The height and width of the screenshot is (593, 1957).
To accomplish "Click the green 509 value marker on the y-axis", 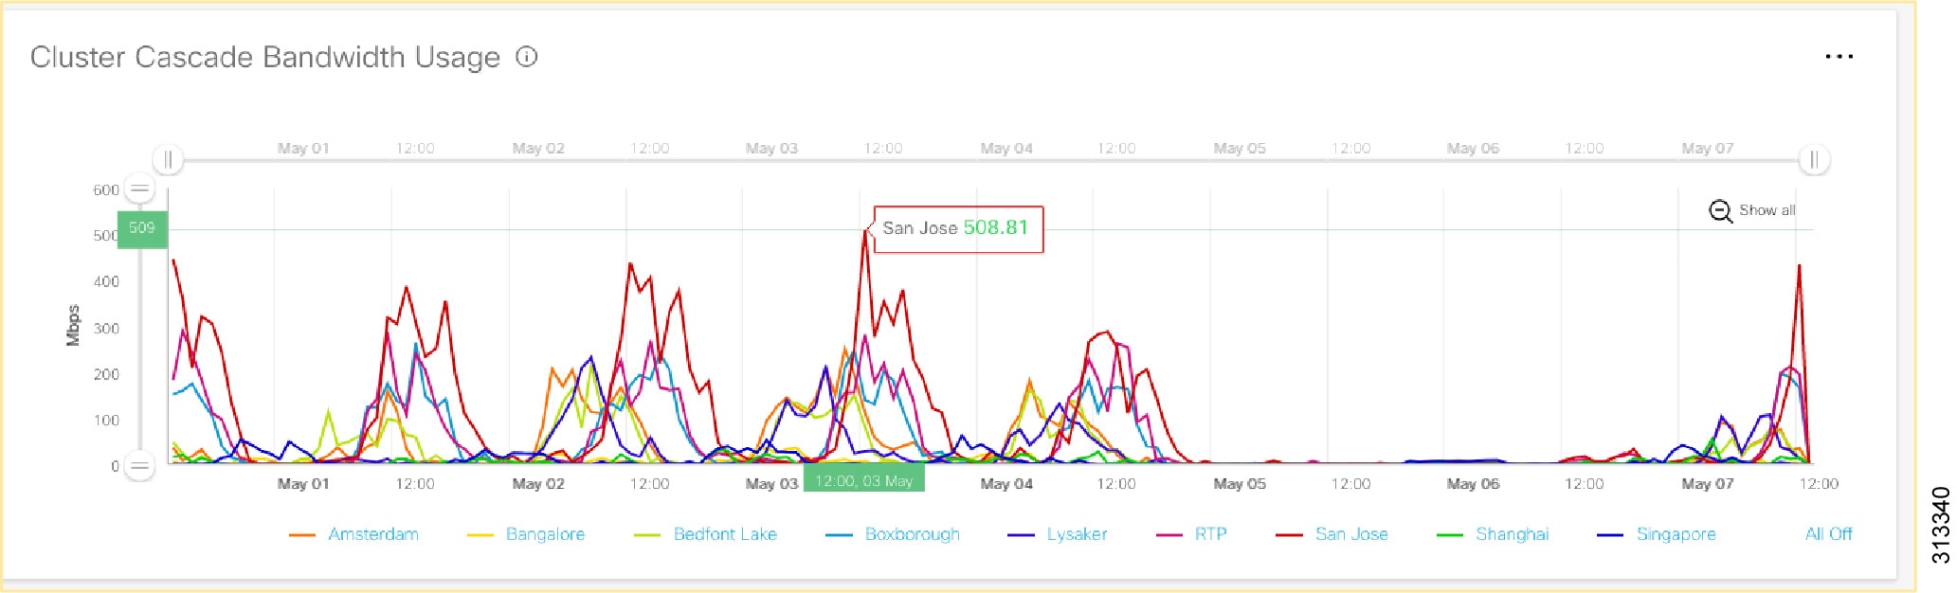I will click(142, 229).
